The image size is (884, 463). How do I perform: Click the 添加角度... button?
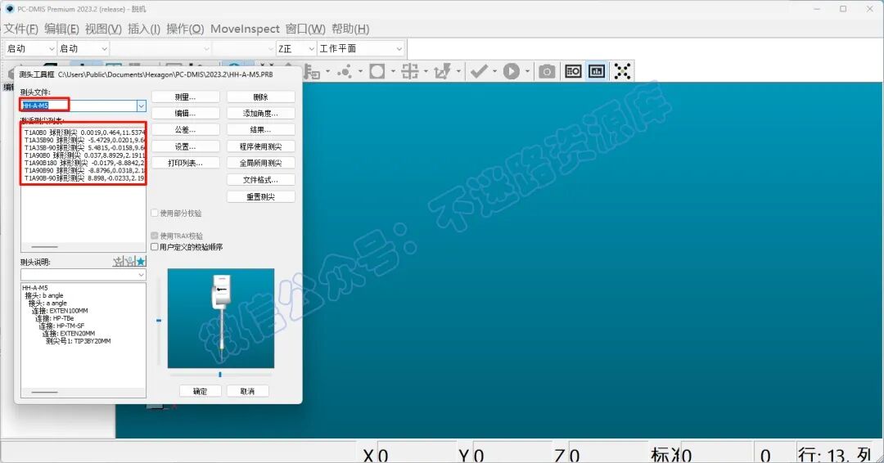pyautogui.click(x=260, y=113)
